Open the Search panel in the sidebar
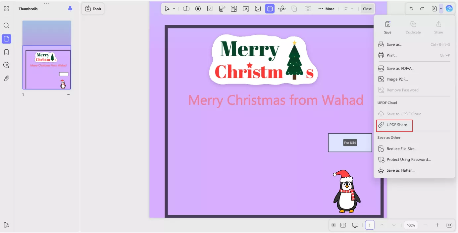458x233 pixels. 6,26
